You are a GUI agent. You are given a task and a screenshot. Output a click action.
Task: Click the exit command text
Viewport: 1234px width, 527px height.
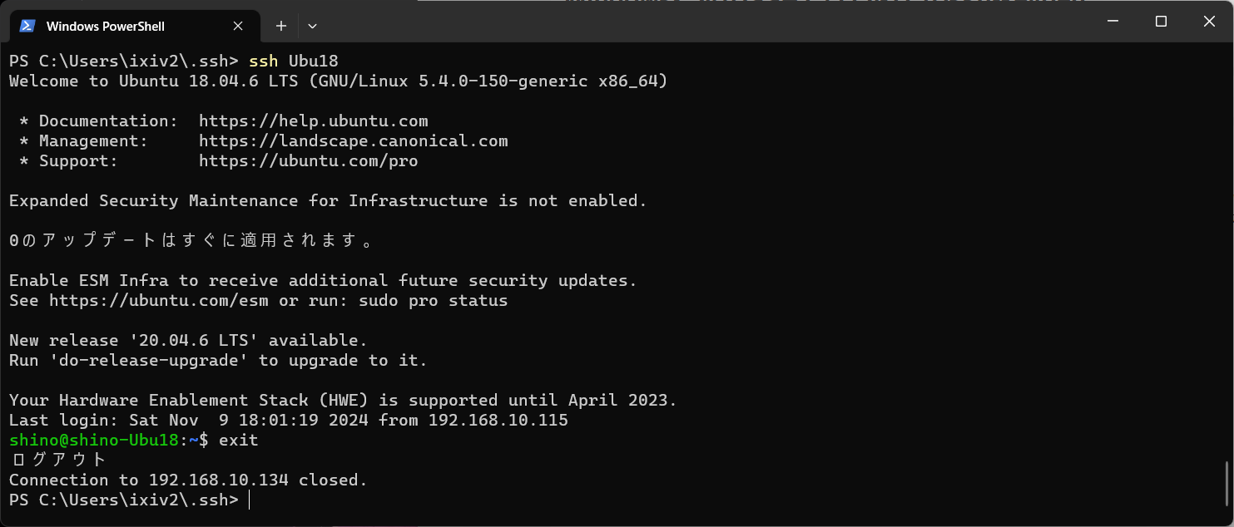click(x=239, y=440)
